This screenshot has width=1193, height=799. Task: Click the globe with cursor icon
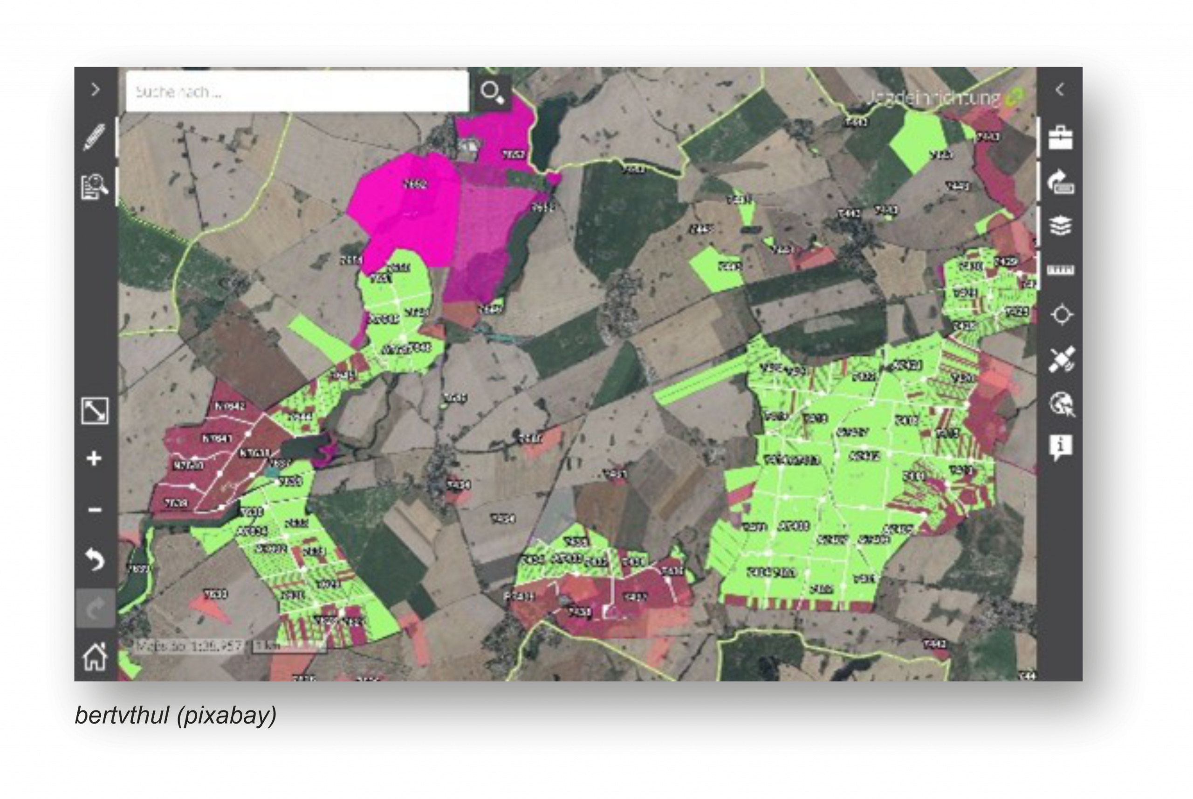pos(1062,404)
